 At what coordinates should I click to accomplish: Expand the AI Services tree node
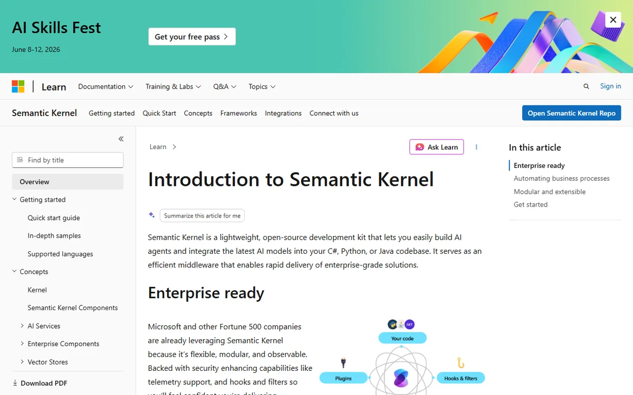40,326
